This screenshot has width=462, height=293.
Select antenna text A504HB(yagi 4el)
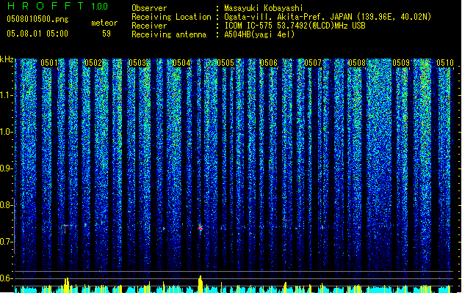pos(259,34)
